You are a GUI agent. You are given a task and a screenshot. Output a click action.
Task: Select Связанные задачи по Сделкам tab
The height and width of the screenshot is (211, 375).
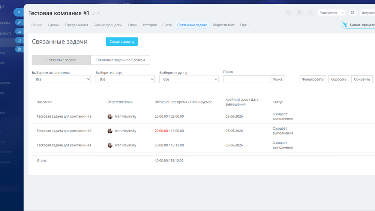(120, 60)
